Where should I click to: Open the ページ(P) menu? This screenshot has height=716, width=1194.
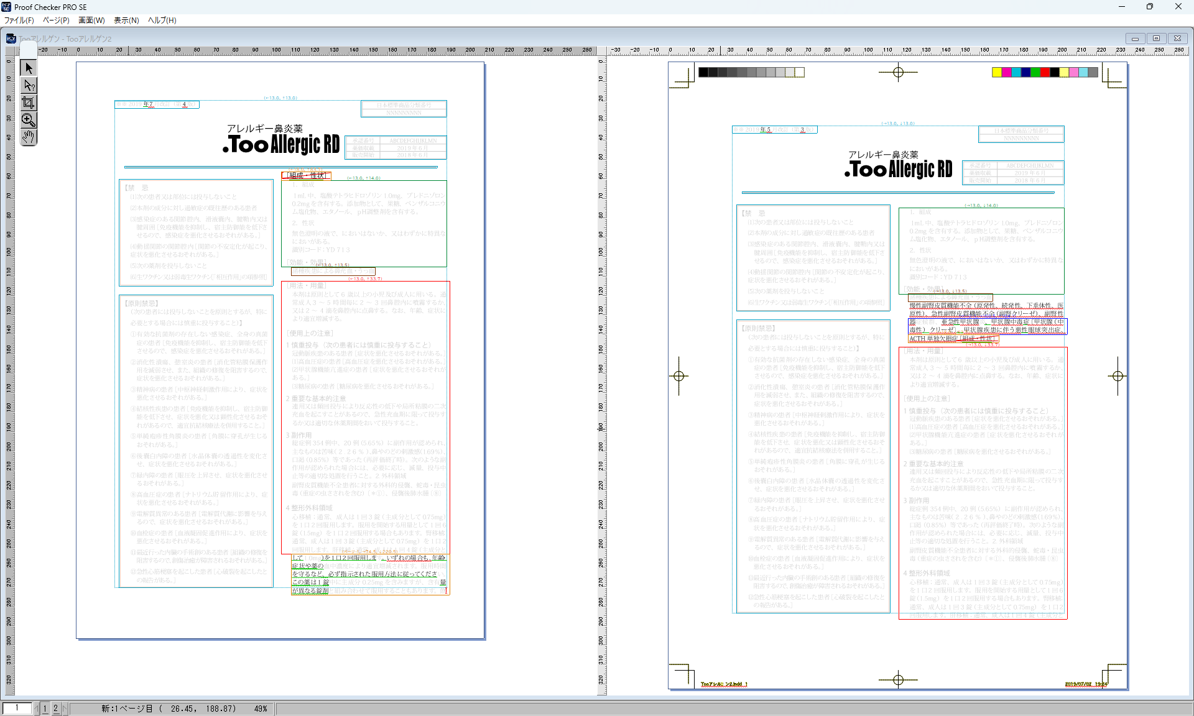[x=56, y=21]
